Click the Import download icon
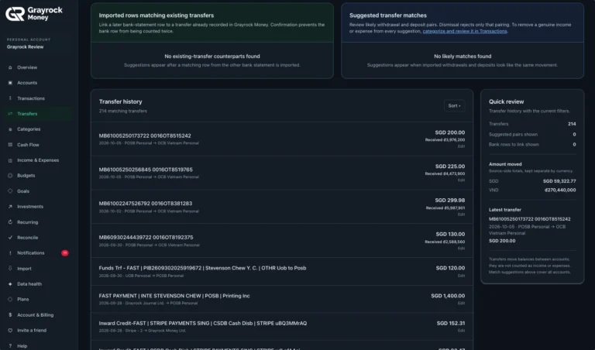The height and width of the screenshot is (350, 595). (x=10, y=269)
